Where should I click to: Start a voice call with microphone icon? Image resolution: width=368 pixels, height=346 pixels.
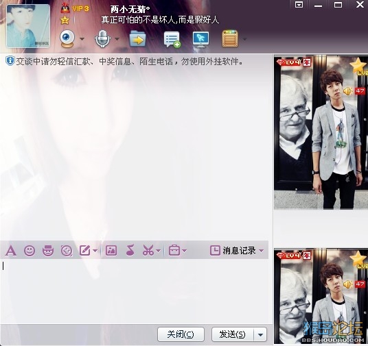click(x=102, y=39)
